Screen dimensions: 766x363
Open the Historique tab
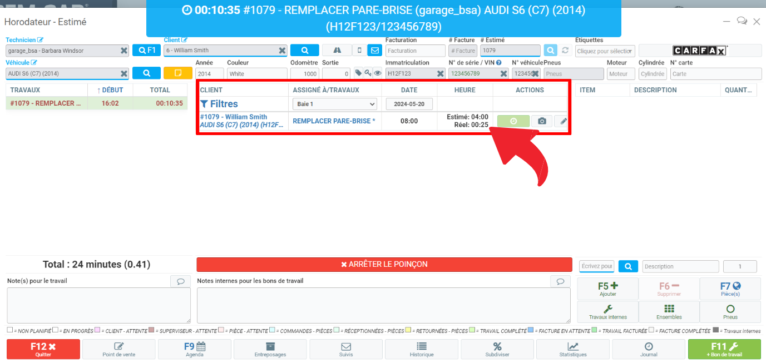[421, 349]
